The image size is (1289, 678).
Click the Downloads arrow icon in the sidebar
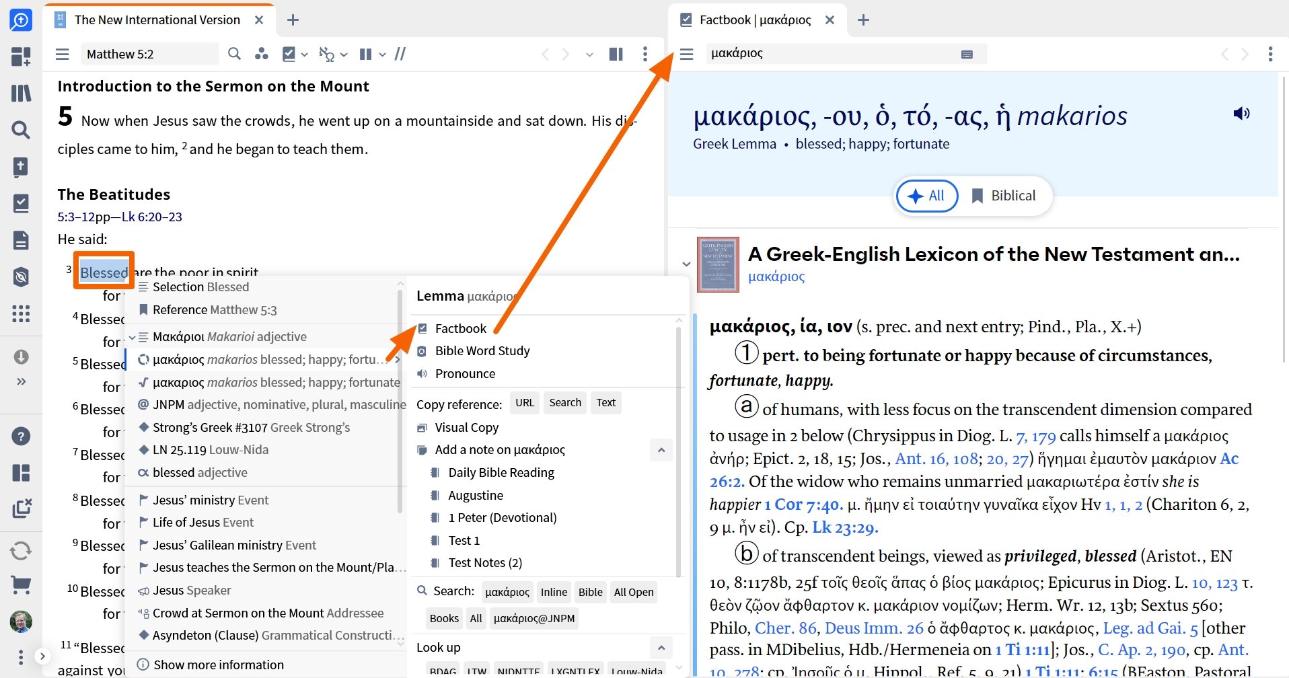(x=21, y=356)
